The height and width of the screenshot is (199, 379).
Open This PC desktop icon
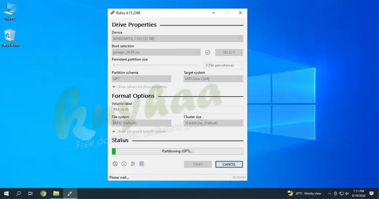[10, 11]
